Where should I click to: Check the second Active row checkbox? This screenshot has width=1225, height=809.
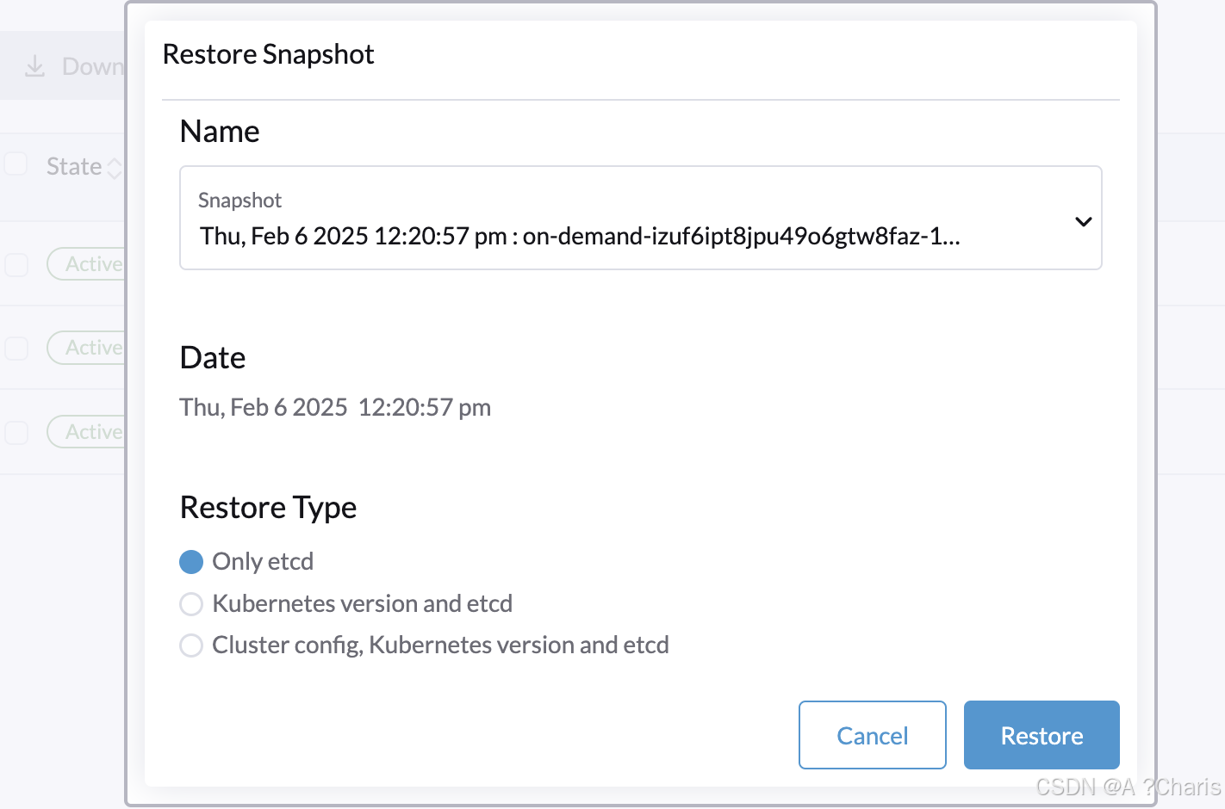tap(16, 348)
